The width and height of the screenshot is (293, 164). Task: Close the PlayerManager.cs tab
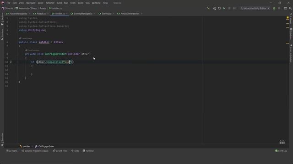click(29, 14)
